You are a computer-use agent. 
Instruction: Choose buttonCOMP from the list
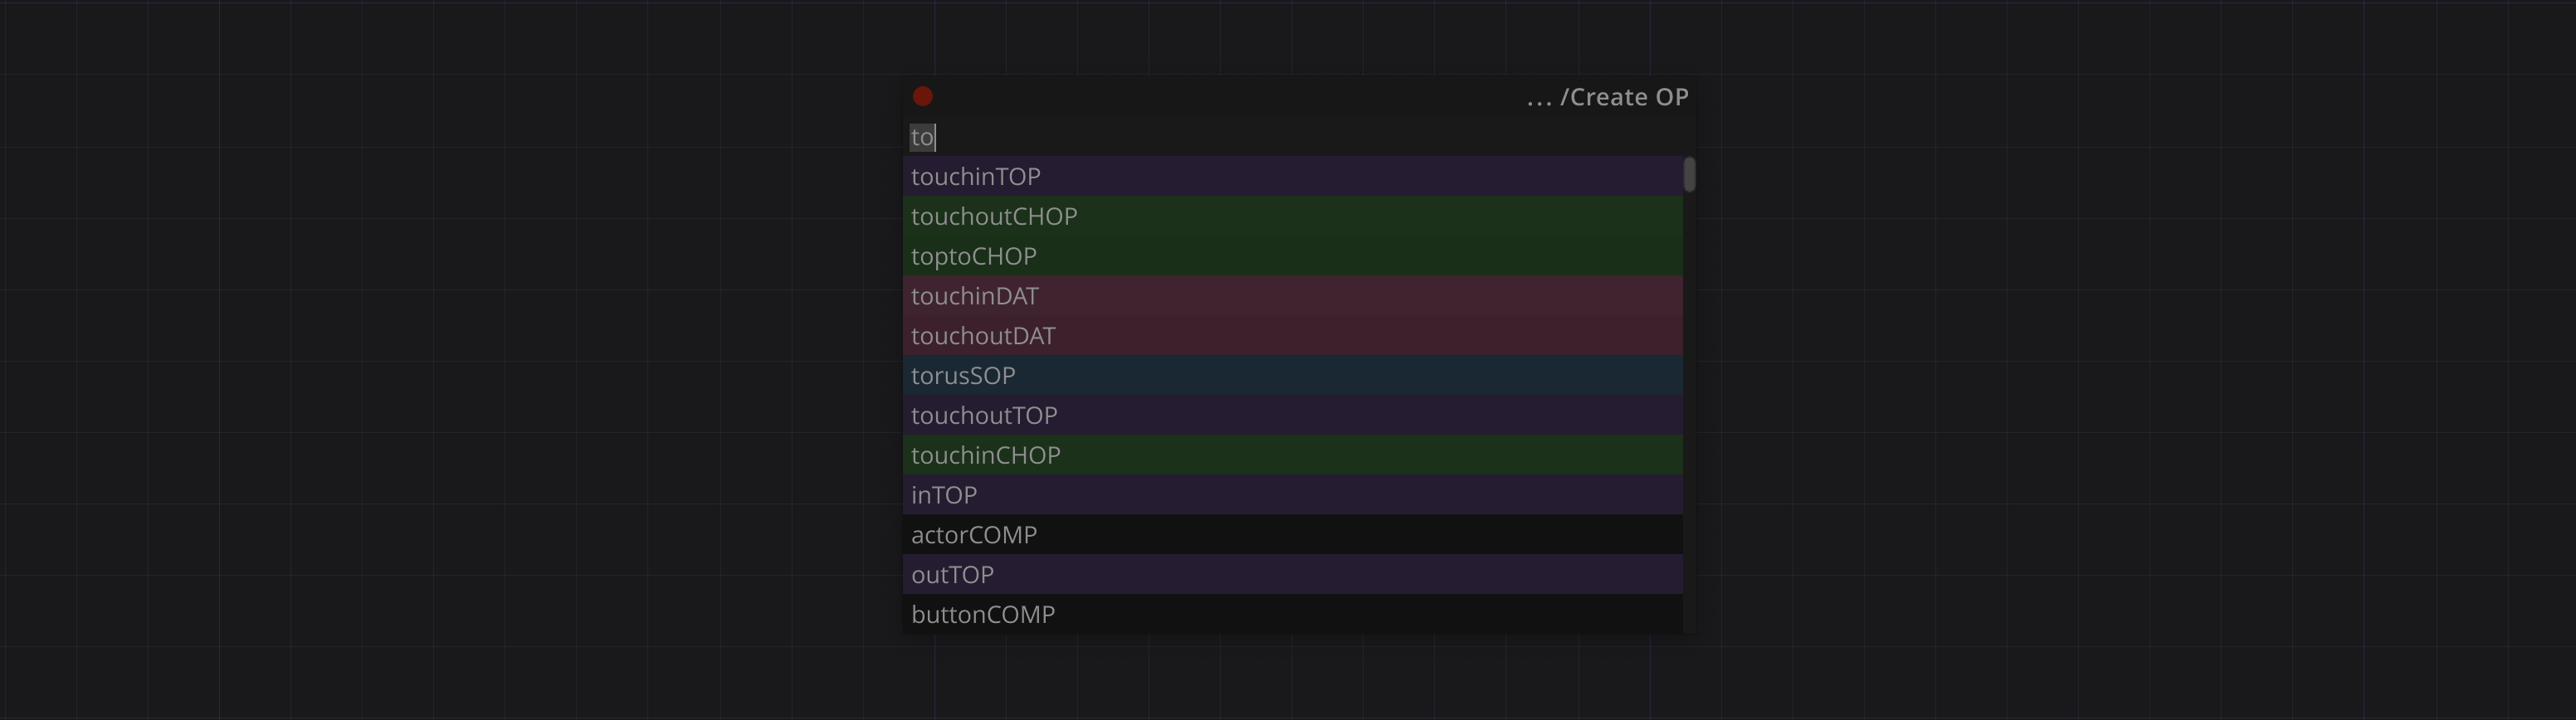click(x=983, y=614)
